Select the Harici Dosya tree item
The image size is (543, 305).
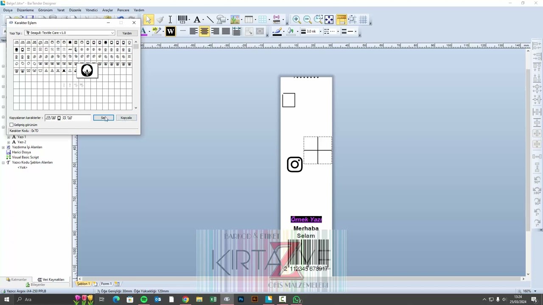coord(21,152)
